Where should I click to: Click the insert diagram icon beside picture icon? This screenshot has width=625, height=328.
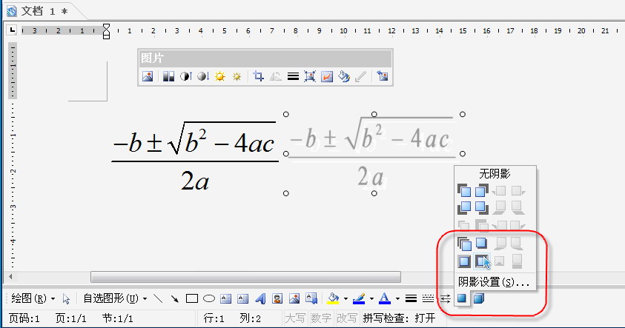(311, 298)
